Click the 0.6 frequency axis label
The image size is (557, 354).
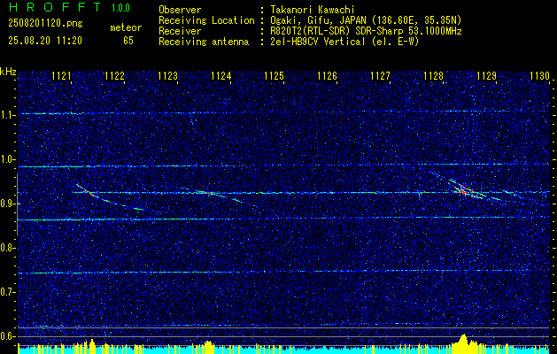coord(7,336)
